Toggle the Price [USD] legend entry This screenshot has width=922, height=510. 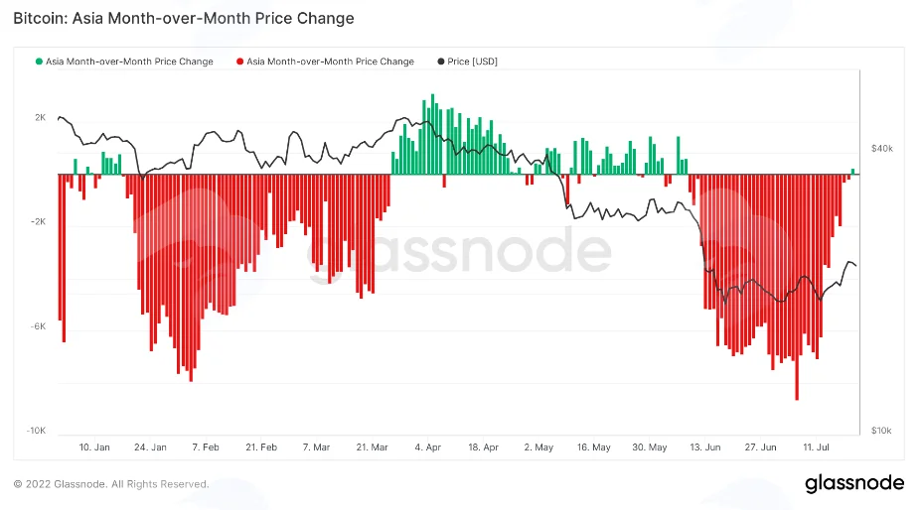[468, 62]
